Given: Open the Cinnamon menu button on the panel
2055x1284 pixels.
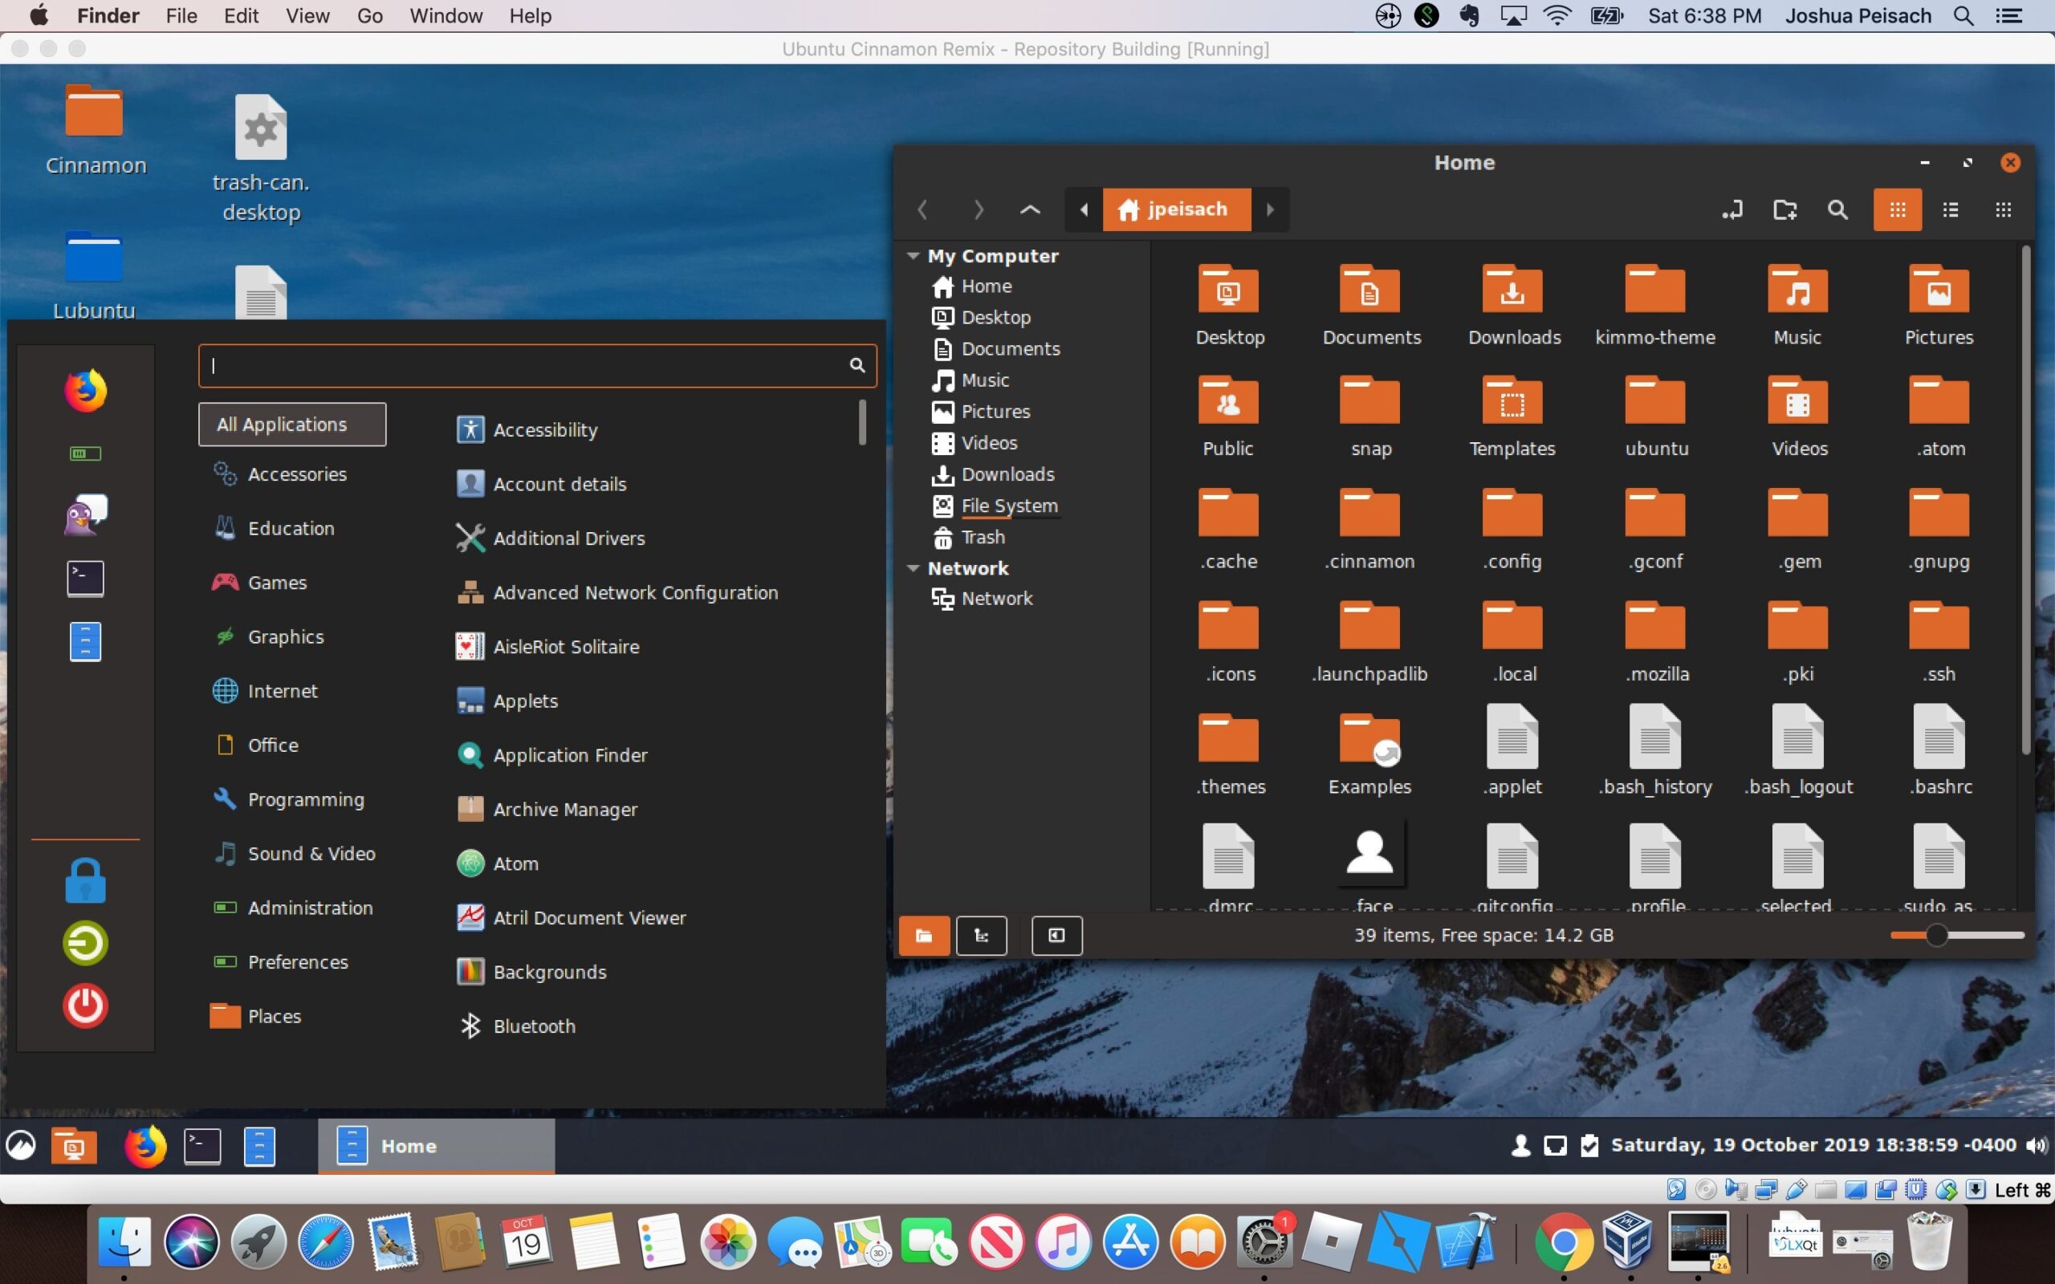Looking at the screenshot, I should pos(21,1147).
